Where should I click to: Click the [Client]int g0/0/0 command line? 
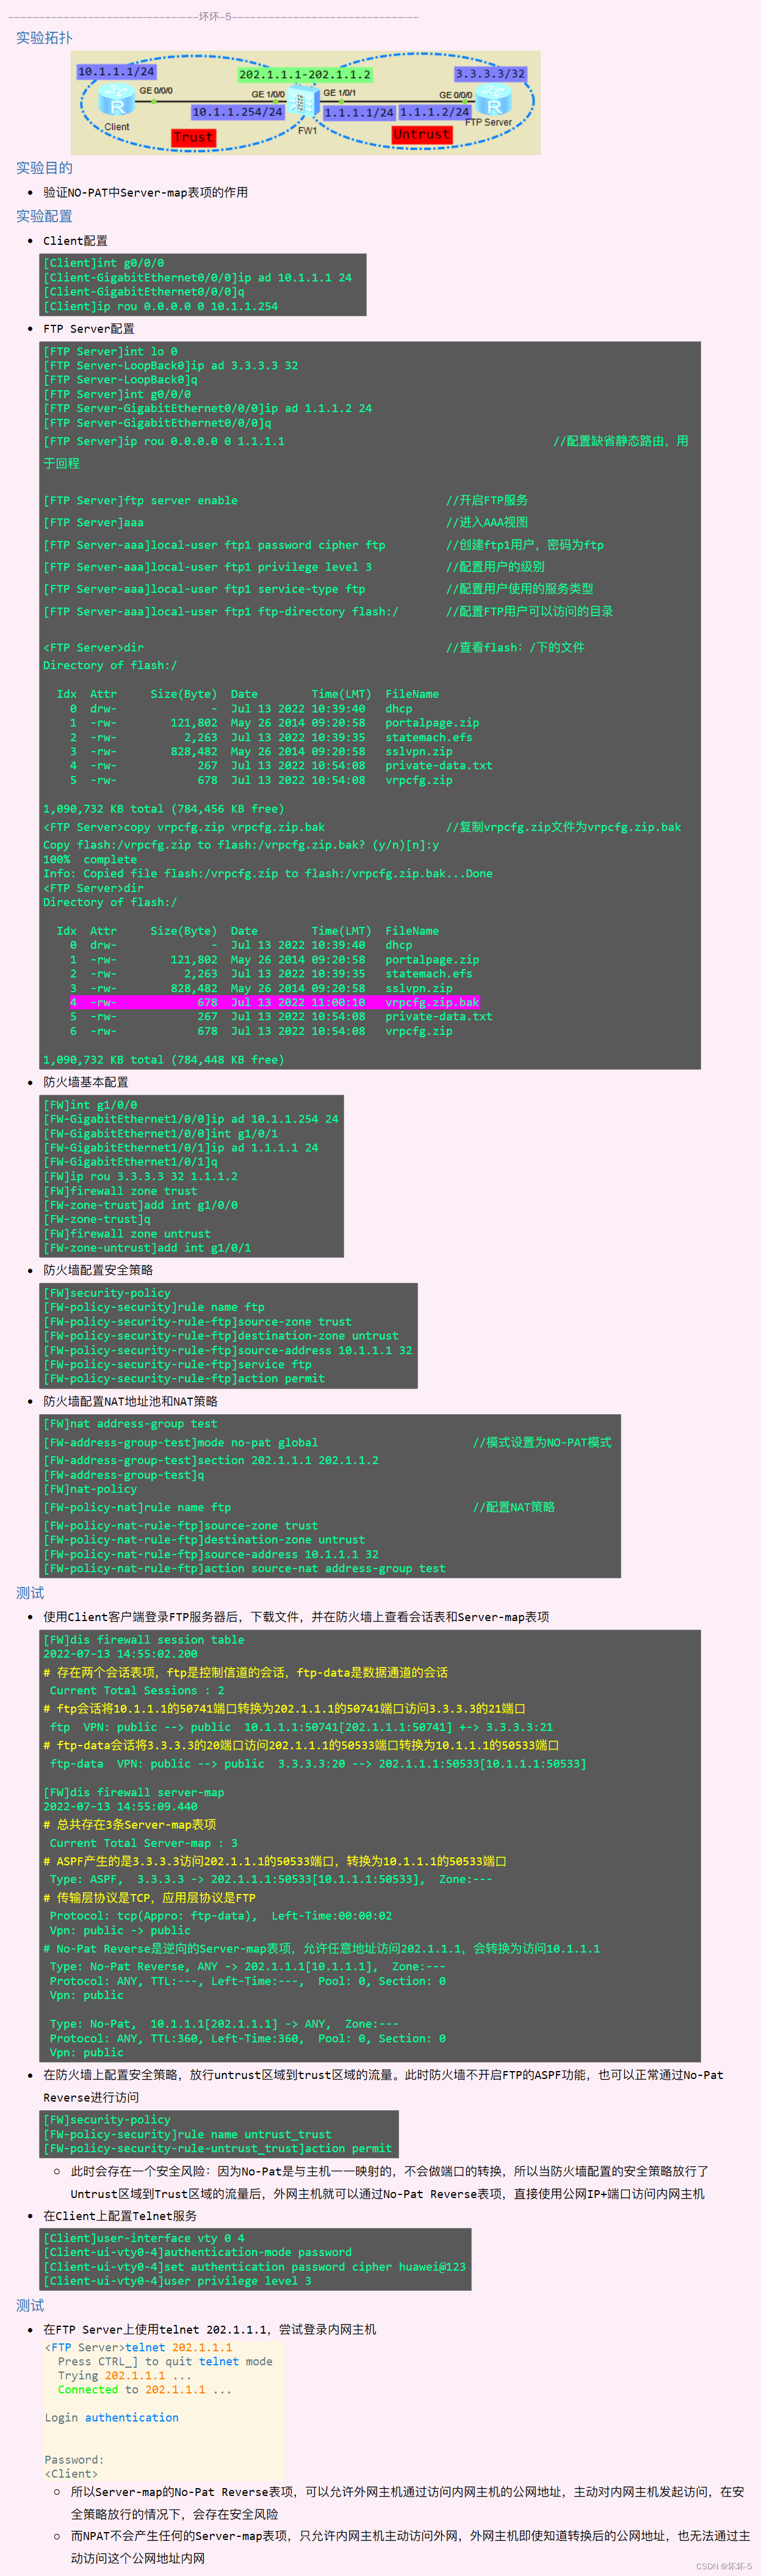(103, 263)
